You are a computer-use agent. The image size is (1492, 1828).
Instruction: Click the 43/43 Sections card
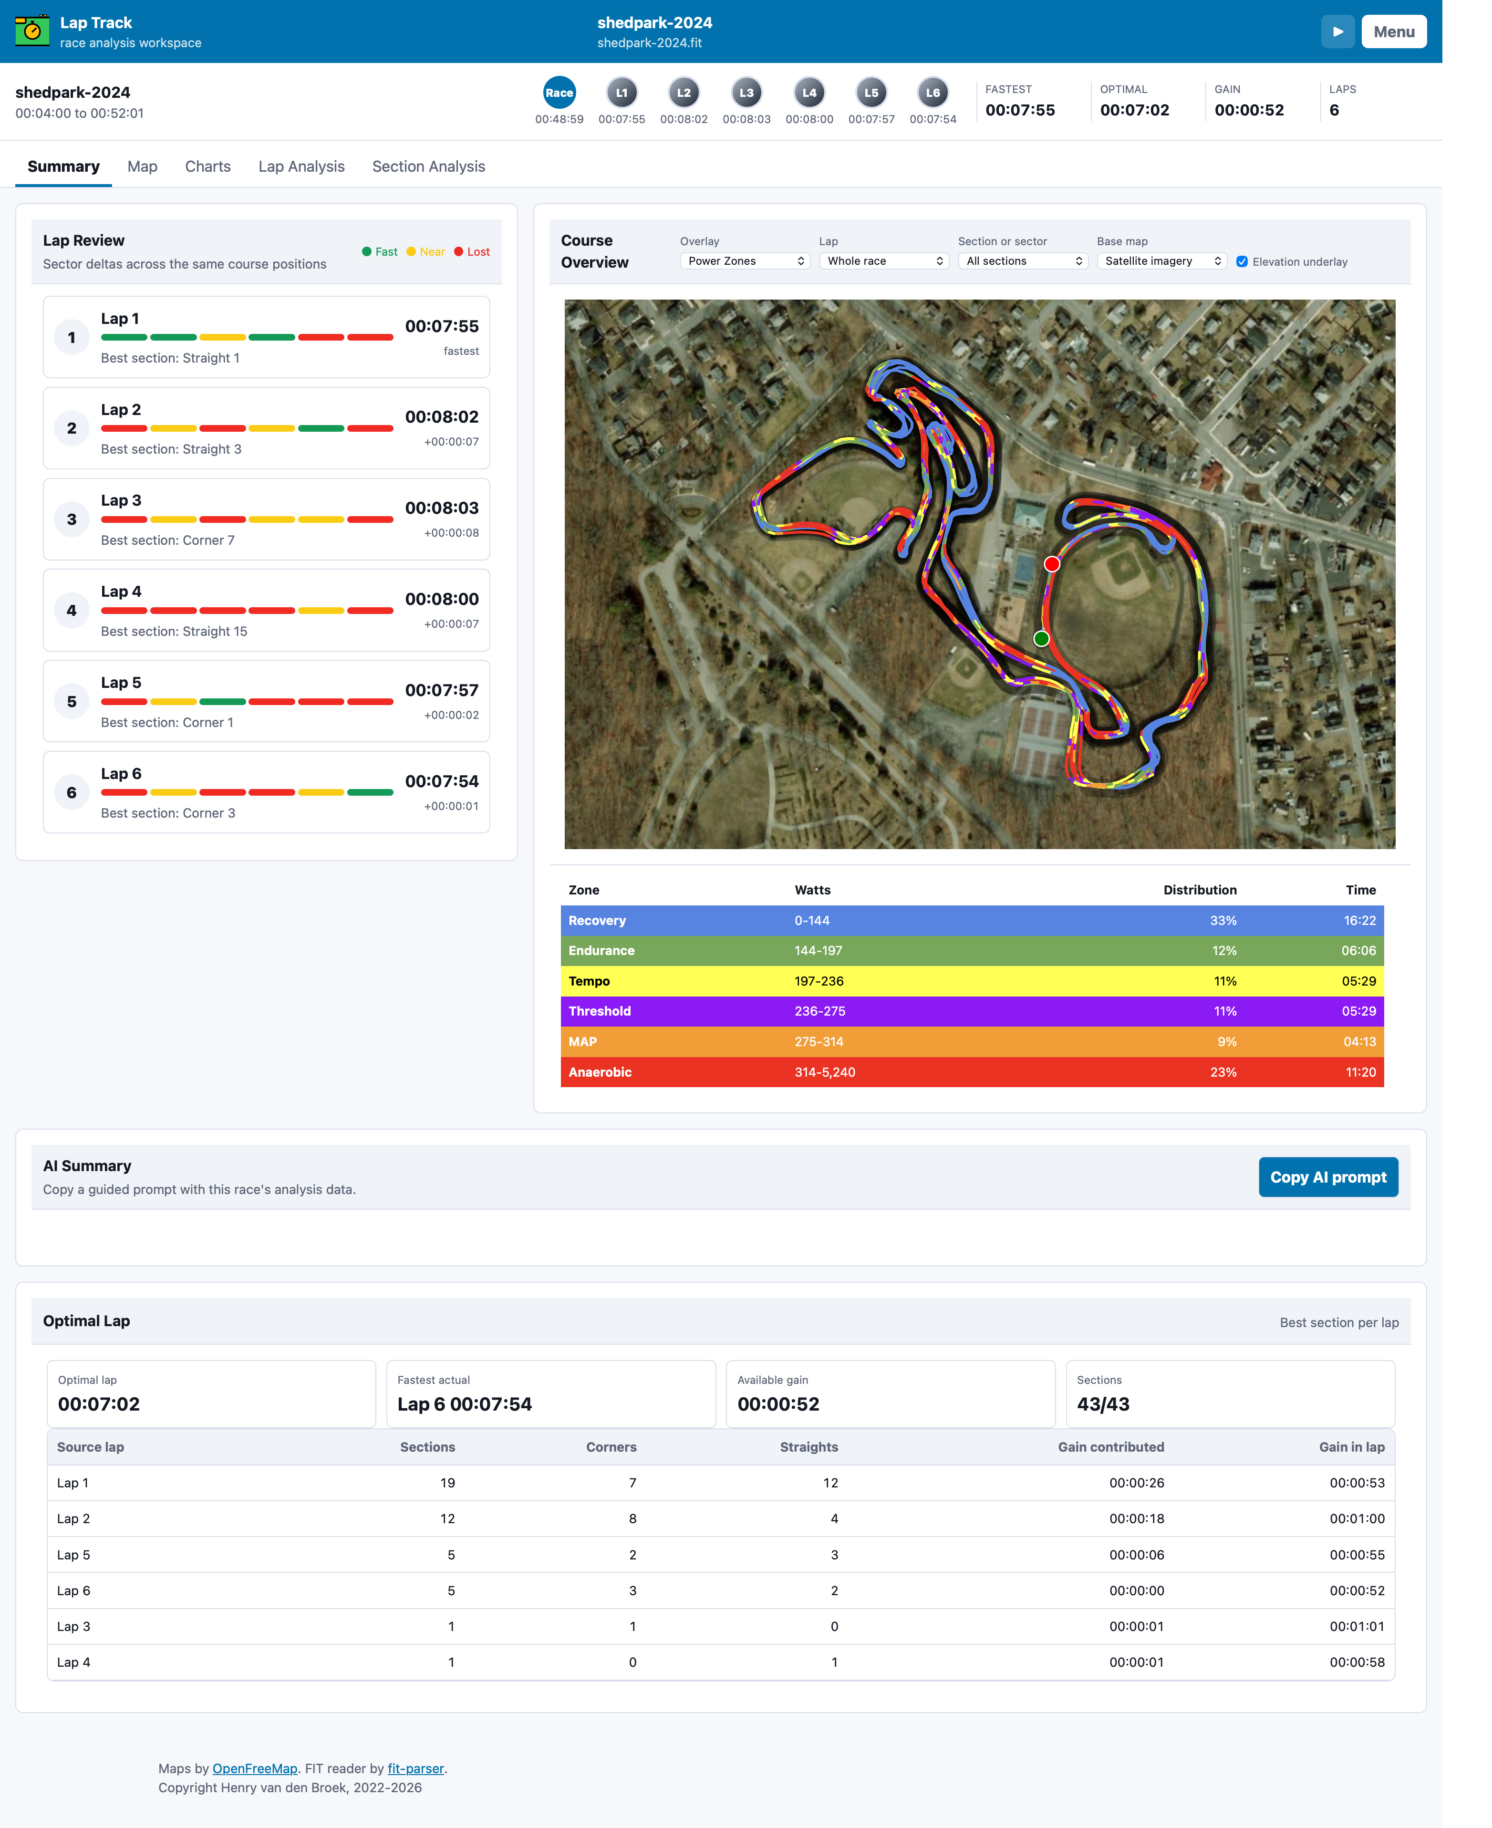click(1230, 1394)
